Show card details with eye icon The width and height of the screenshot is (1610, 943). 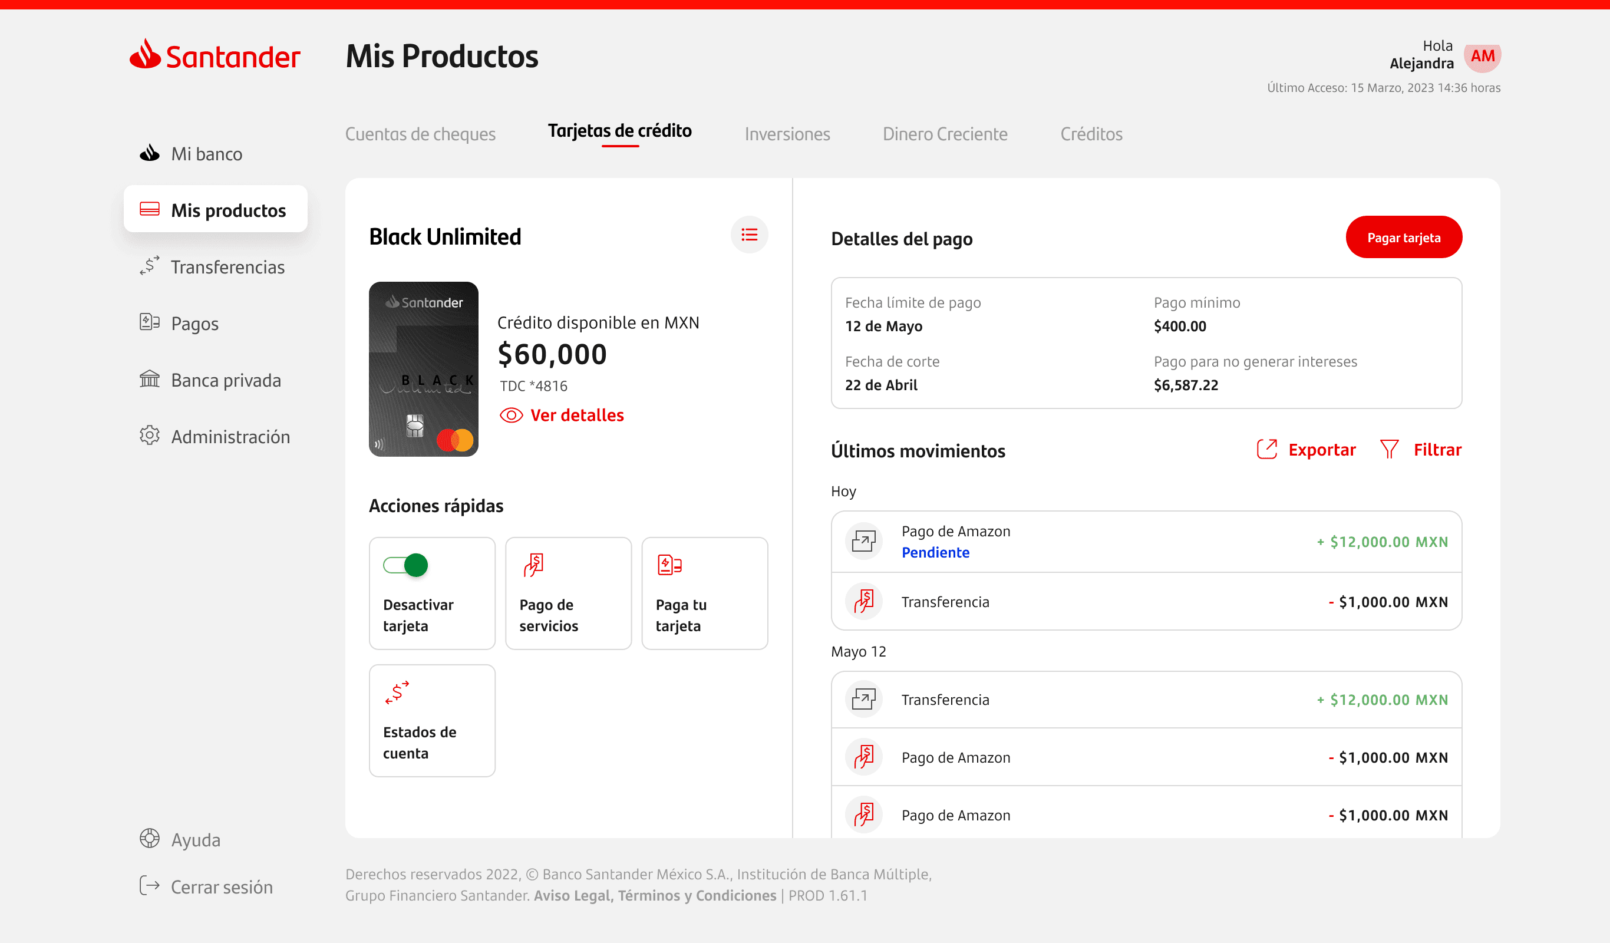click(x=511, y=416)
